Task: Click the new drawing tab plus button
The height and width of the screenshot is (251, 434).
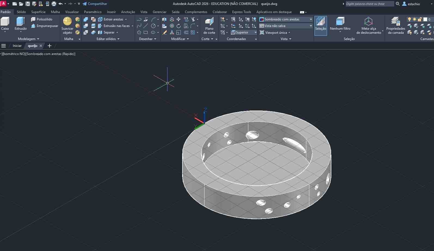Action: point(50,46)
